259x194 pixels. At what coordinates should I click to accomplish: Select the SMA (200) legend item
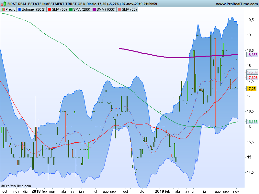pos(79,10)
